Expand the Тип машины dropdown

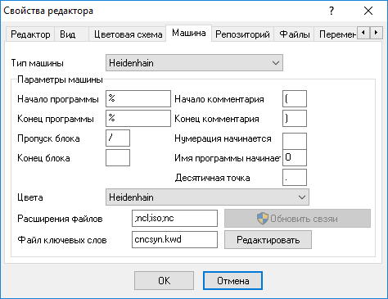click(x=194, y=63)
